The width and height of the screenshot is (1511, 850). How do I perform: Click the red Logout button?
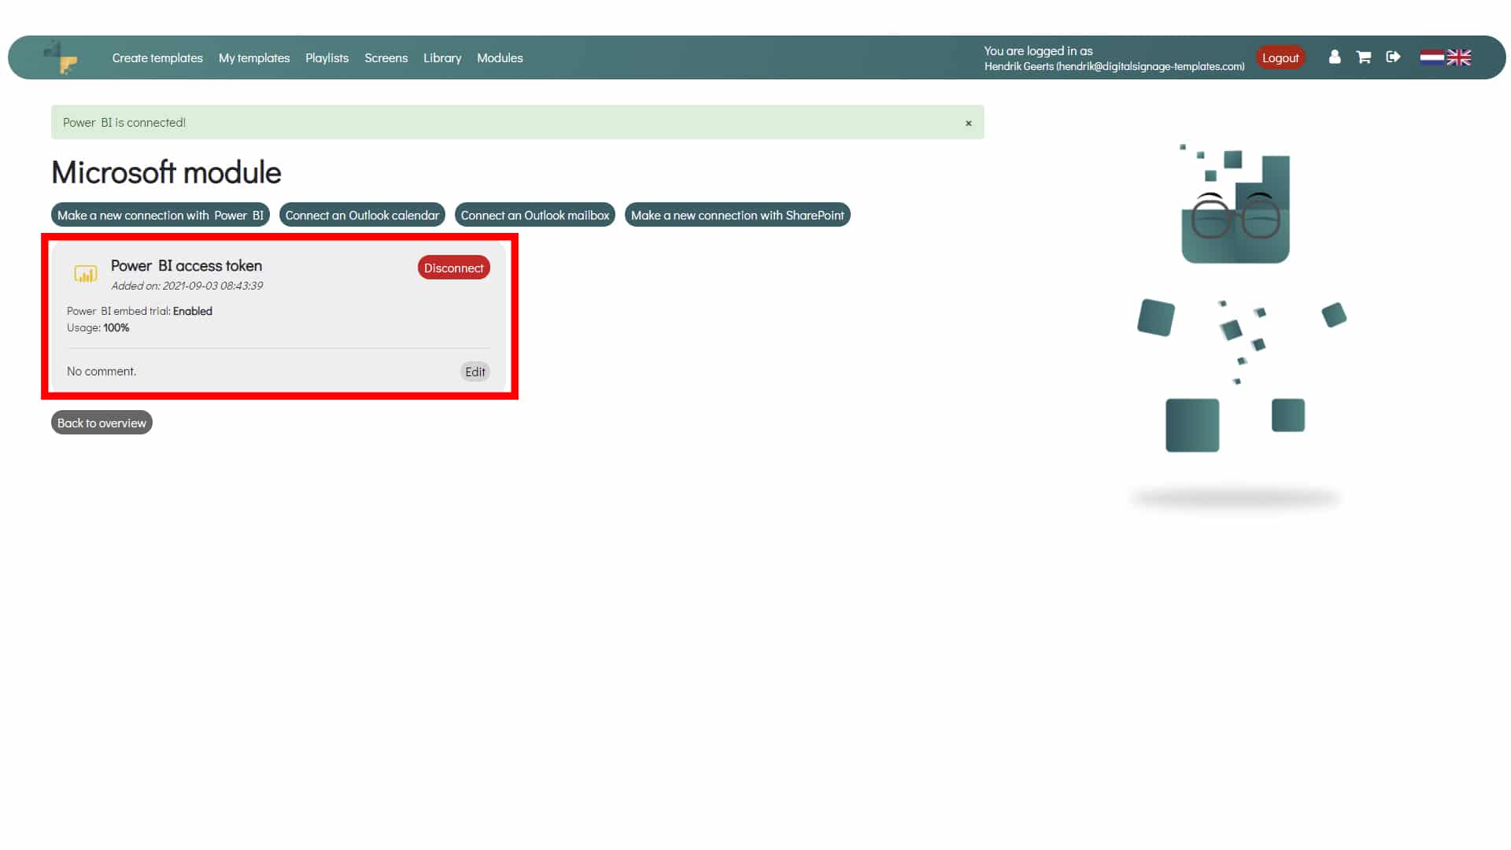(1280, 57)
